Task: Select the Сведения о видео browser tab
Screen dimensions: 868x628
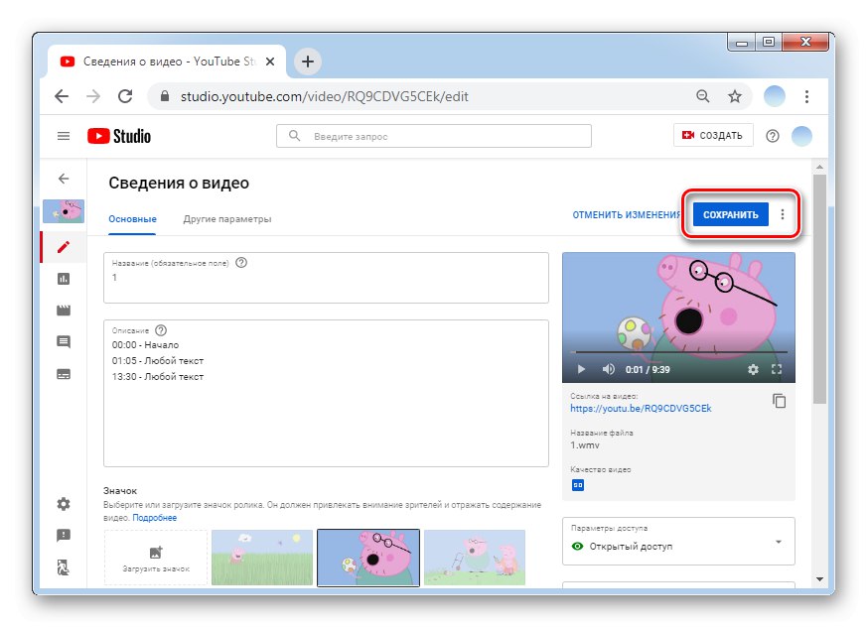Action: pyautogui.click(x=167, y=62)
